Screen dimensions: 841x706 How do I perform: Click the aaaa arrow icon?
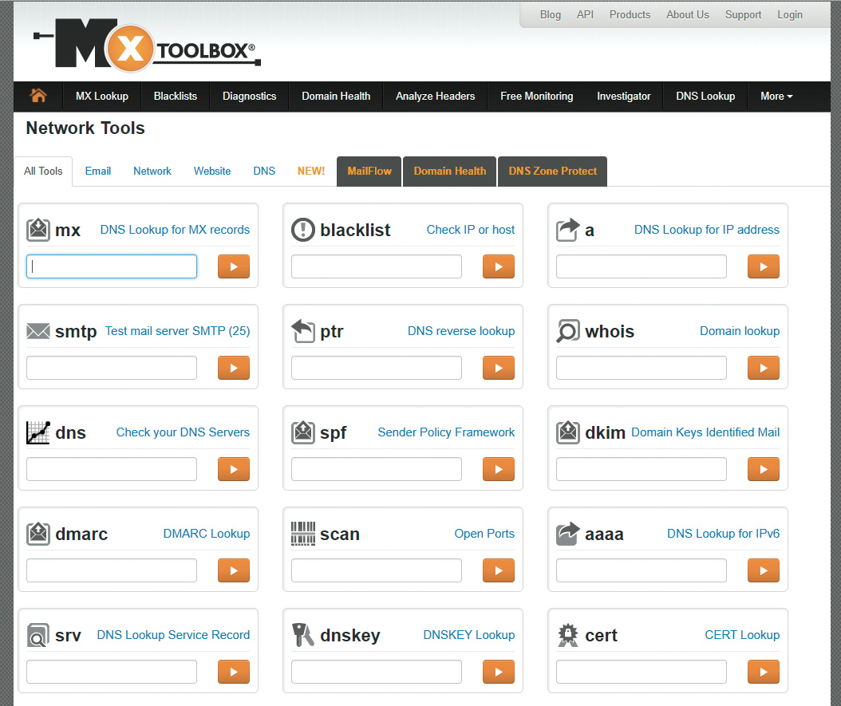[x=568, y=534]
